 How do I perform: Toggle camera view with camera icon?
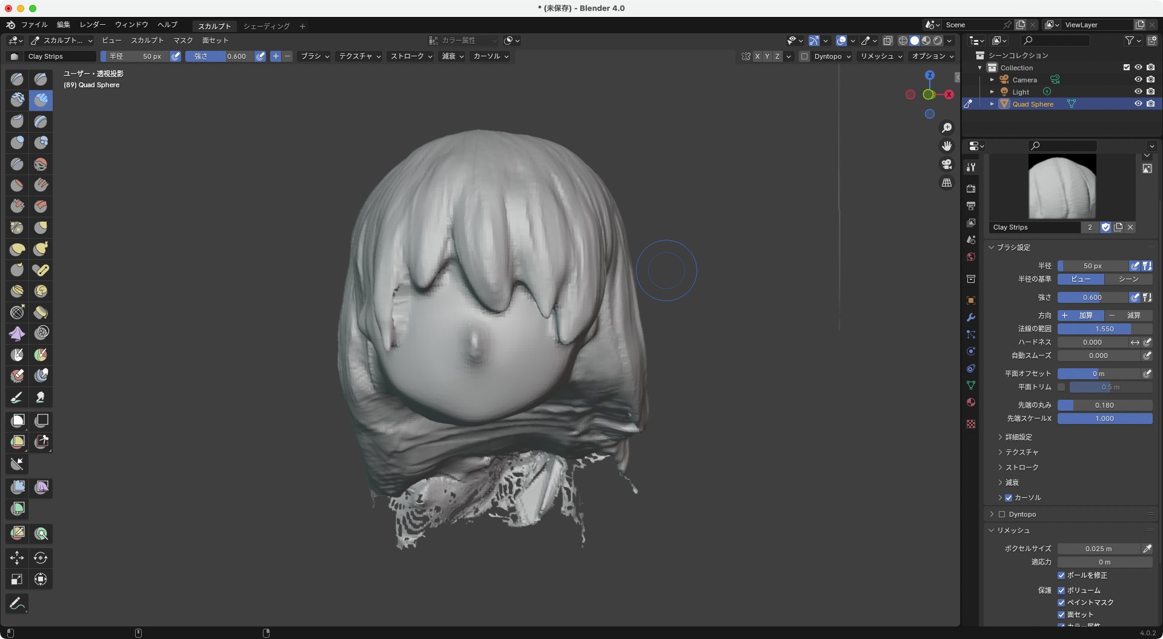click(x=947, y=164)
